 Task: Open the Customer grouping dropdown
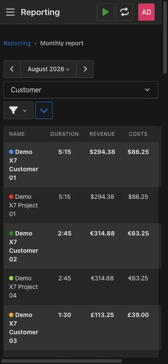81,90
